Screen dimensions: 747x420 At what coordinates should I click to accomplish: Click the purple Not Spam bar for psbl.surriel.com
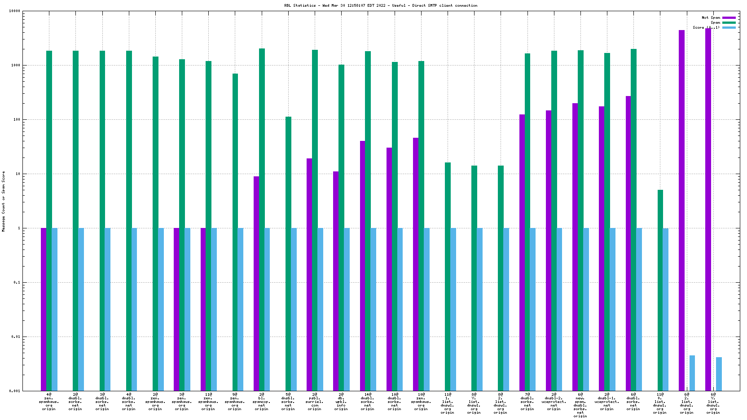309,275
